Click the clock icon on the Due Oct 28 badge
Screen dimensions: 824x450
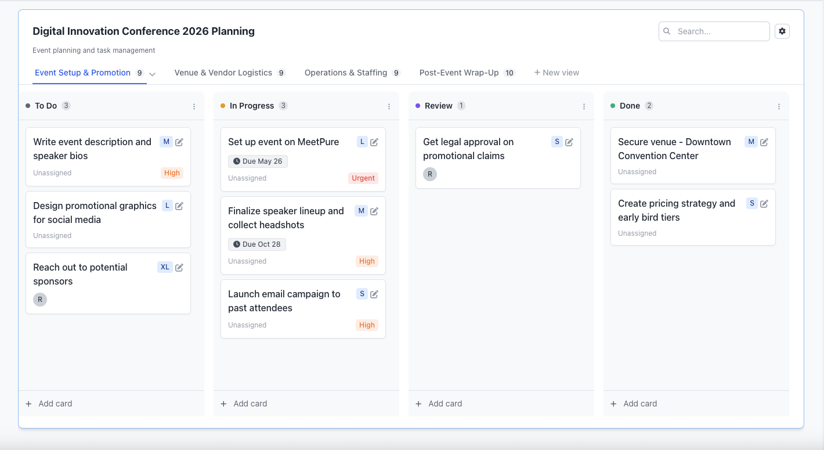pyautogui.click(x=236, y=244)
